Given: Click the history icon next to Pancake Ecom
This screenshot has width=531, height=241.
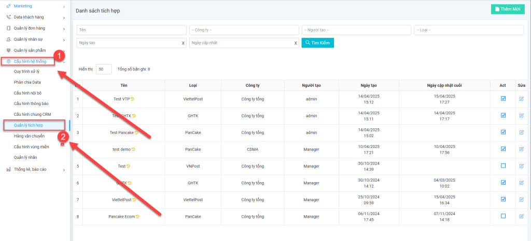Looking at the screenshot, I should [137, 216].
